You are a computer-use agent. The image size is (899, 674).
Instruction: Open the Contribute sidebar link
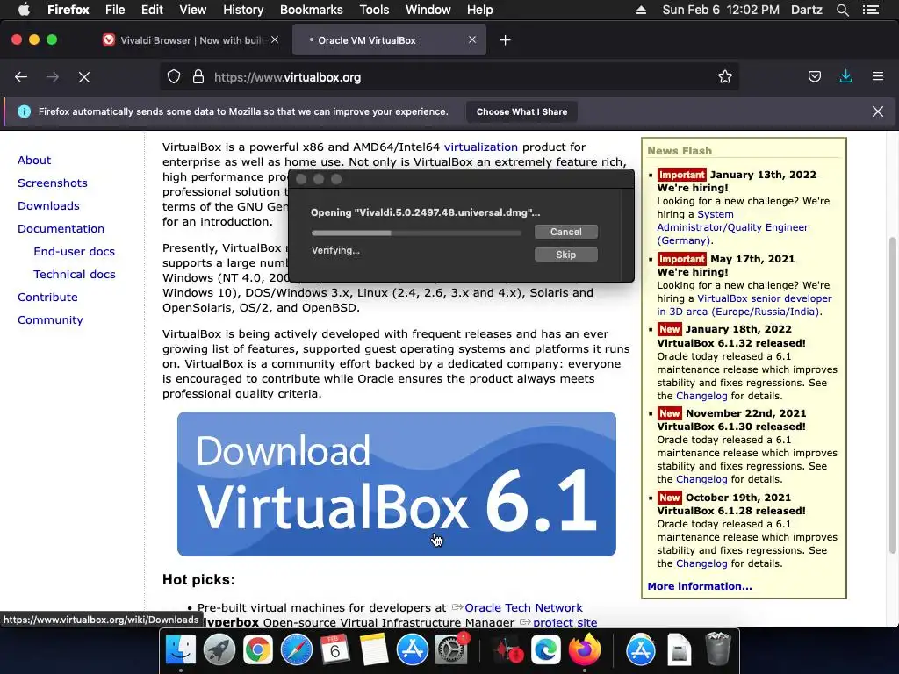click(47, 297)
